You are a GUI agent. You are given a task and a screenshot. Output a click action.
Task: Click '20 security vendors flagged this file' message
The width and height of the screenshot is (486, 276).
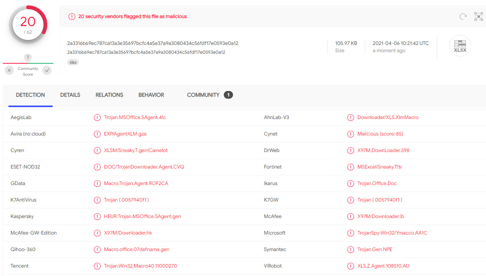click(x=133, y=17)
